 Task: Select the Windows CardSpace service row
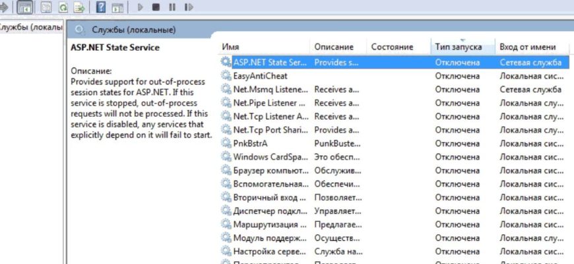269,156
